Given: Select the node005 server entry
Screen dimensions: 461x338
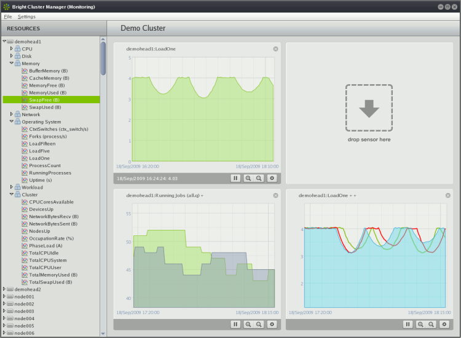Looking at the screenshot, I should 24,326.
